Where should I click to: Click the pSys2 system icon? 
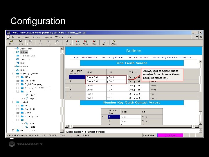coord(27,98)
